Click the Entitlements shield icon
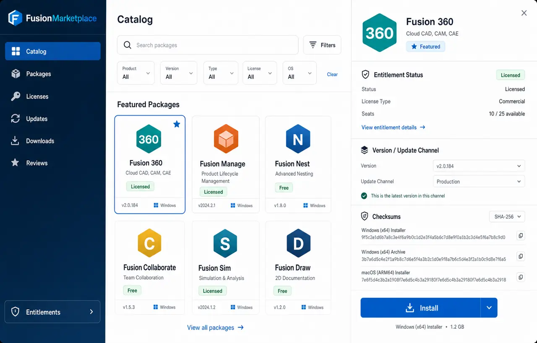This screenshot has height=343, width=537. 15,312
